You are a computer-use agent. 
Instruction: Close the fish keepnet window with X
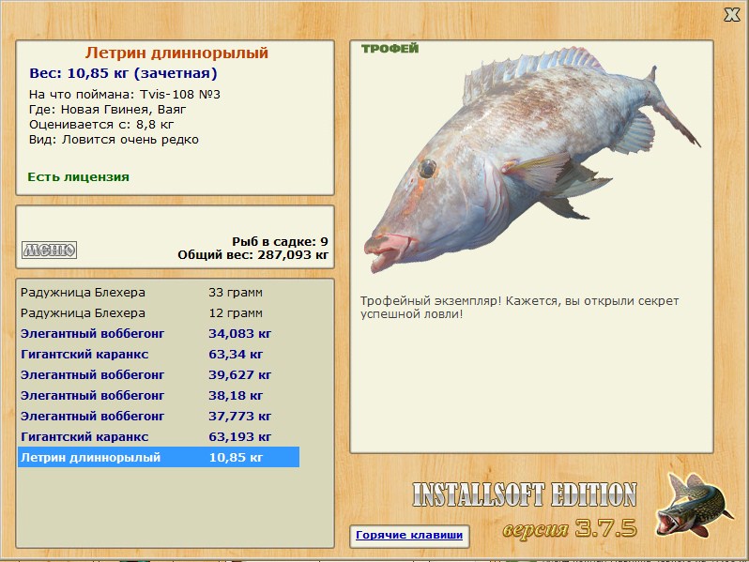pyautogui.click(x=731, y=15)
